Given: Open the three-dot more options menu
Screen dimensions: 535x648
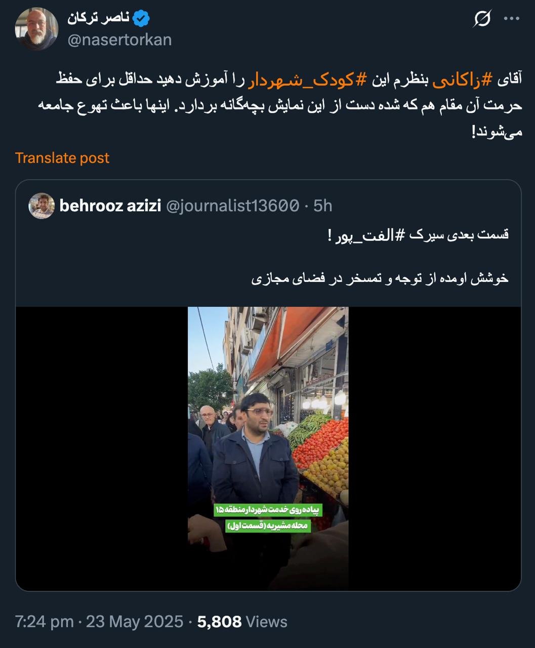Looking at the screenshot, I should coord(512,19).
